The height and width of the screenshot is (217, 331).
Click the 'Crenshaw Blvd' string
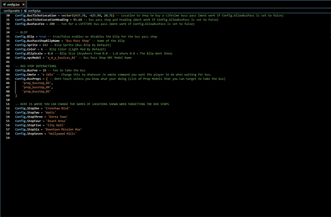tap(57, 108)
